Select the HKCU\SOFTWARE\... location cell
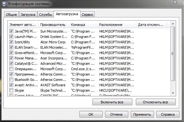 116,90
